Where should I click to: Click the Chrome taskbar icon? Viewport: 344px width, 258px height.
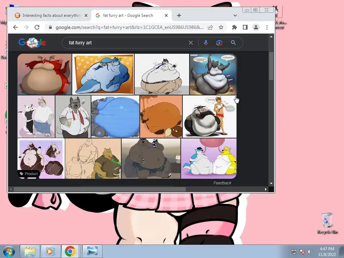70,251
